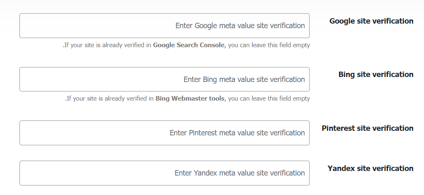
Task: Click the "Bing site verification" label
Action: 376,75
